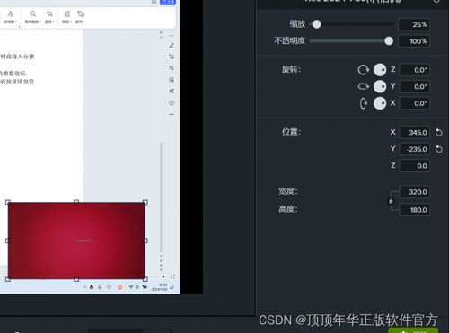Screen dimensions: 449x333
Task: Edit the Y rotation angle field
Action: point(415,87)
